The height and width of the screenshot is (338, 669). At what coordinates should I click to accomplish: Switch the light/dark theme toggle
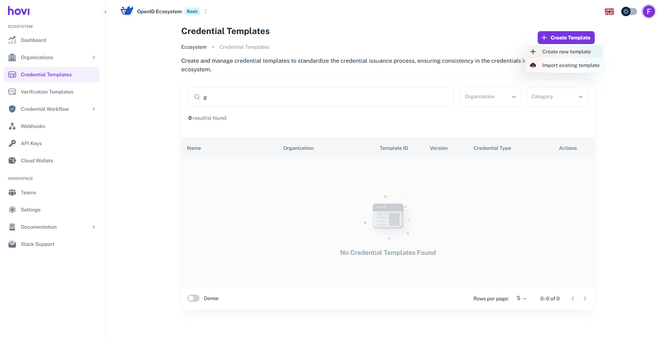pos(629,11)
